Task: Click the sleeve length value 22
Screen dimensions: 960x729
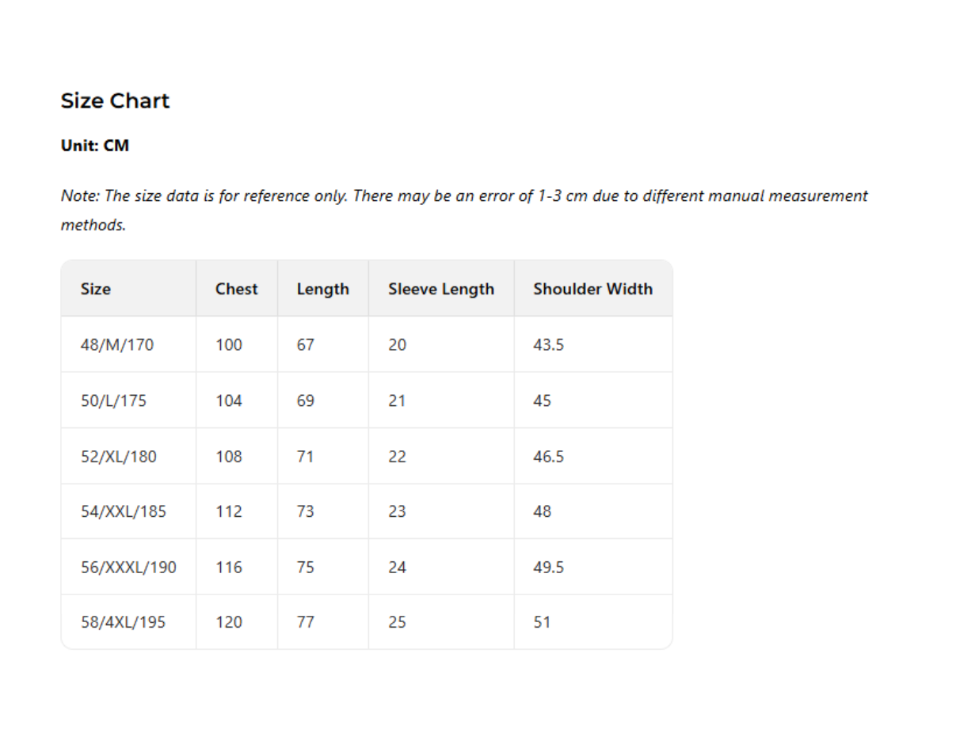Action: click(x=397, y=457)
